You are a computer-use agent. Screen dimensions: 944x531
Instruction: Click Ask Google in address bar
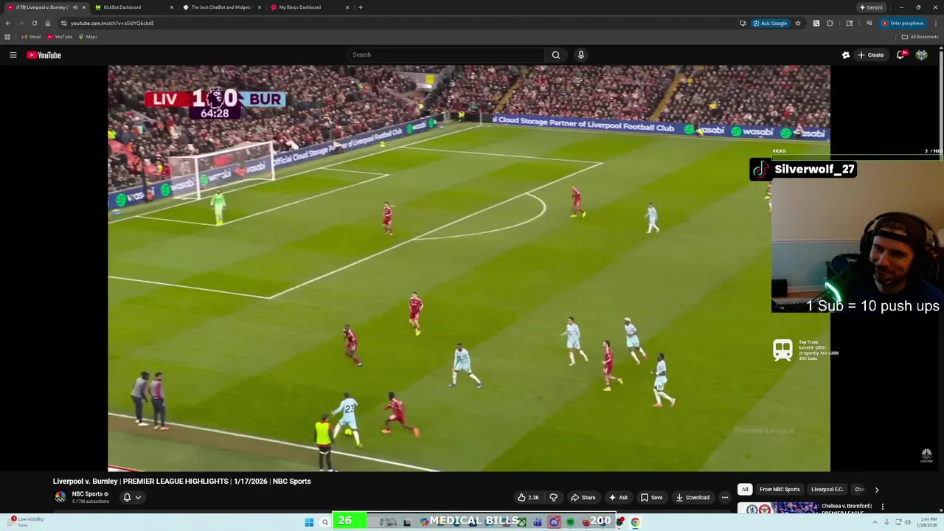click(x=770, y=23)
